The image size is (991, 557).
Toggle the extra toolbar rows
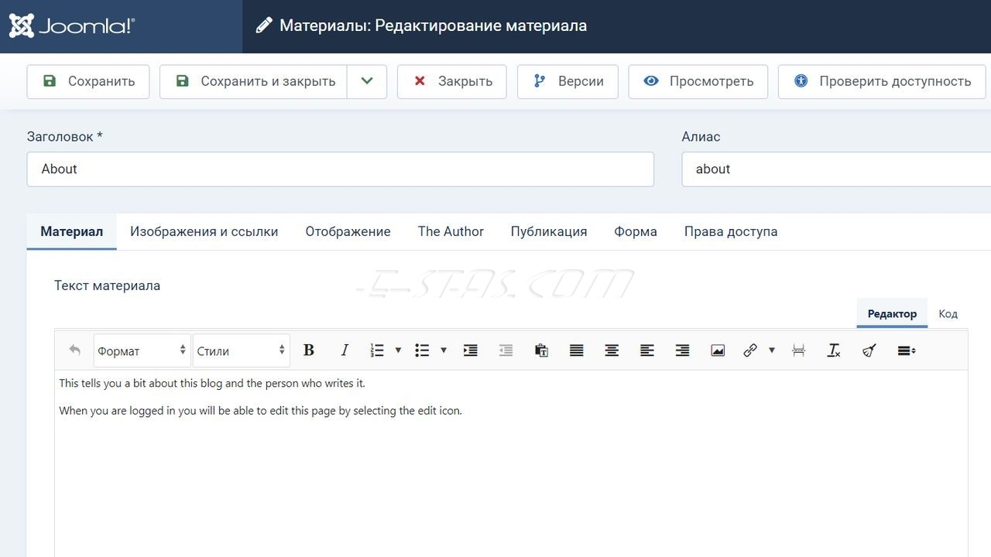907,350
